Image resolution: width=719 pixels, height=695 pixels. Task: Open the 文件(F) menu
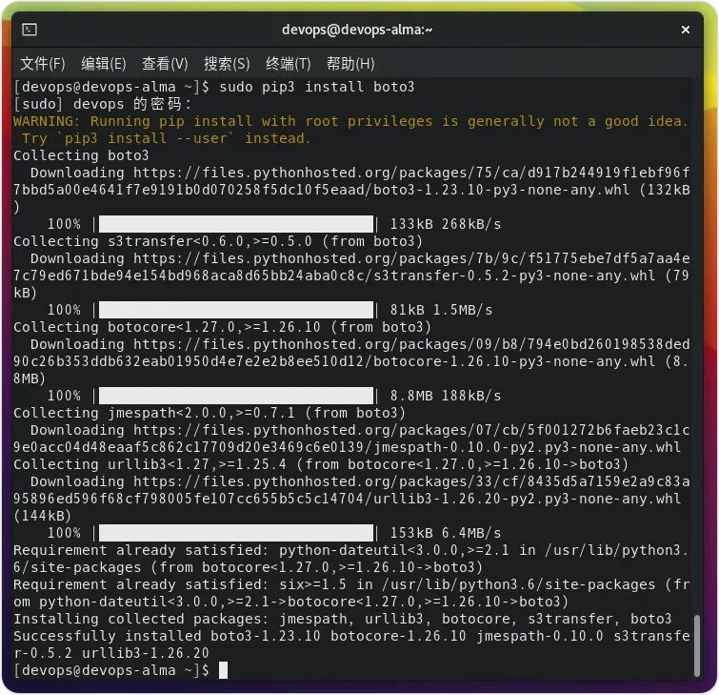43,64
